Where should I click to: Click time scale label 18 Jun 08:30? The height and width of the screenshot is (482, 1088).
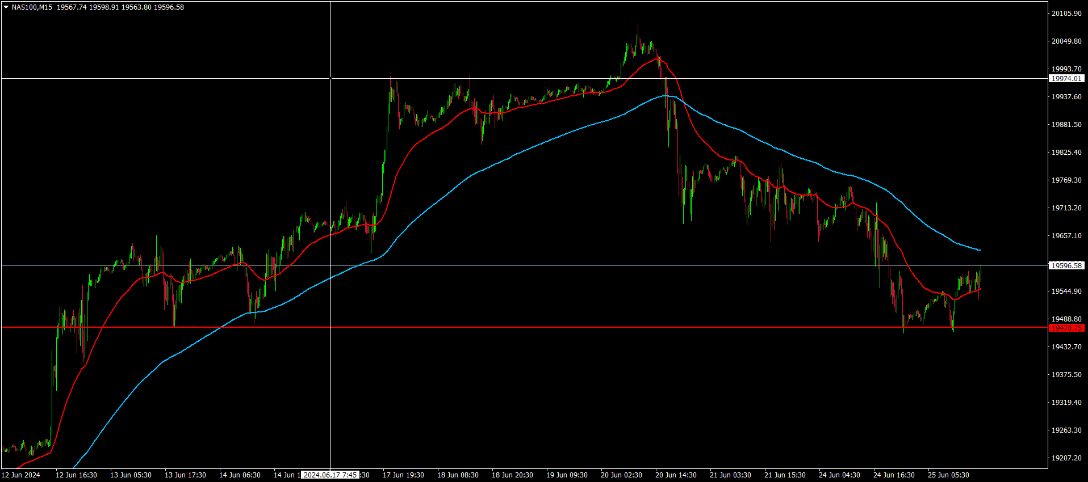(x=458, y=475)
